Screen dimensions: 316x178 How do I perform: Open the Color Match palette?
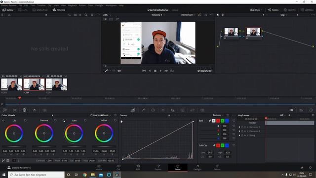[15, 110]
